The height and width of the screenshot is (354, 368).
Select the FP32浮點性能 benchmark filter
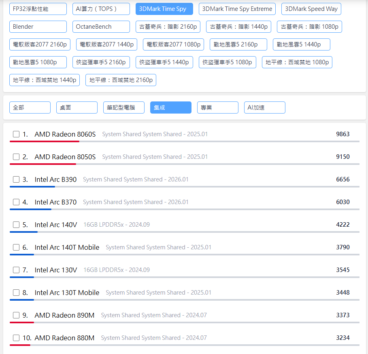[x=38, y=9]
